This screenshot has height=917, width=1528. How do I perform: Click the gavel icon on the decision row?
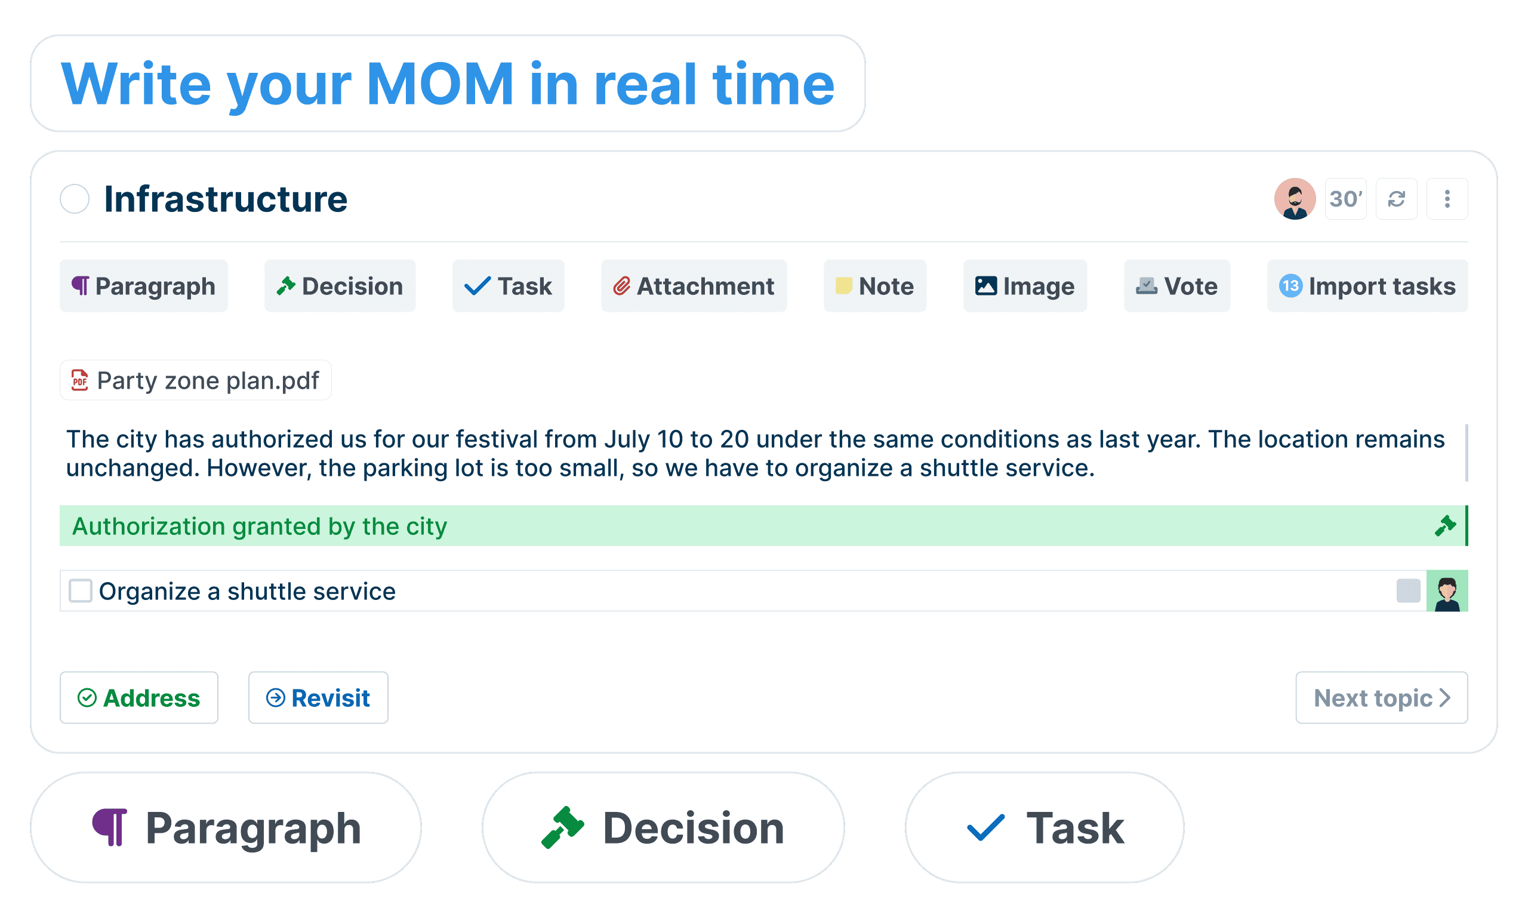click(1445, 526)
